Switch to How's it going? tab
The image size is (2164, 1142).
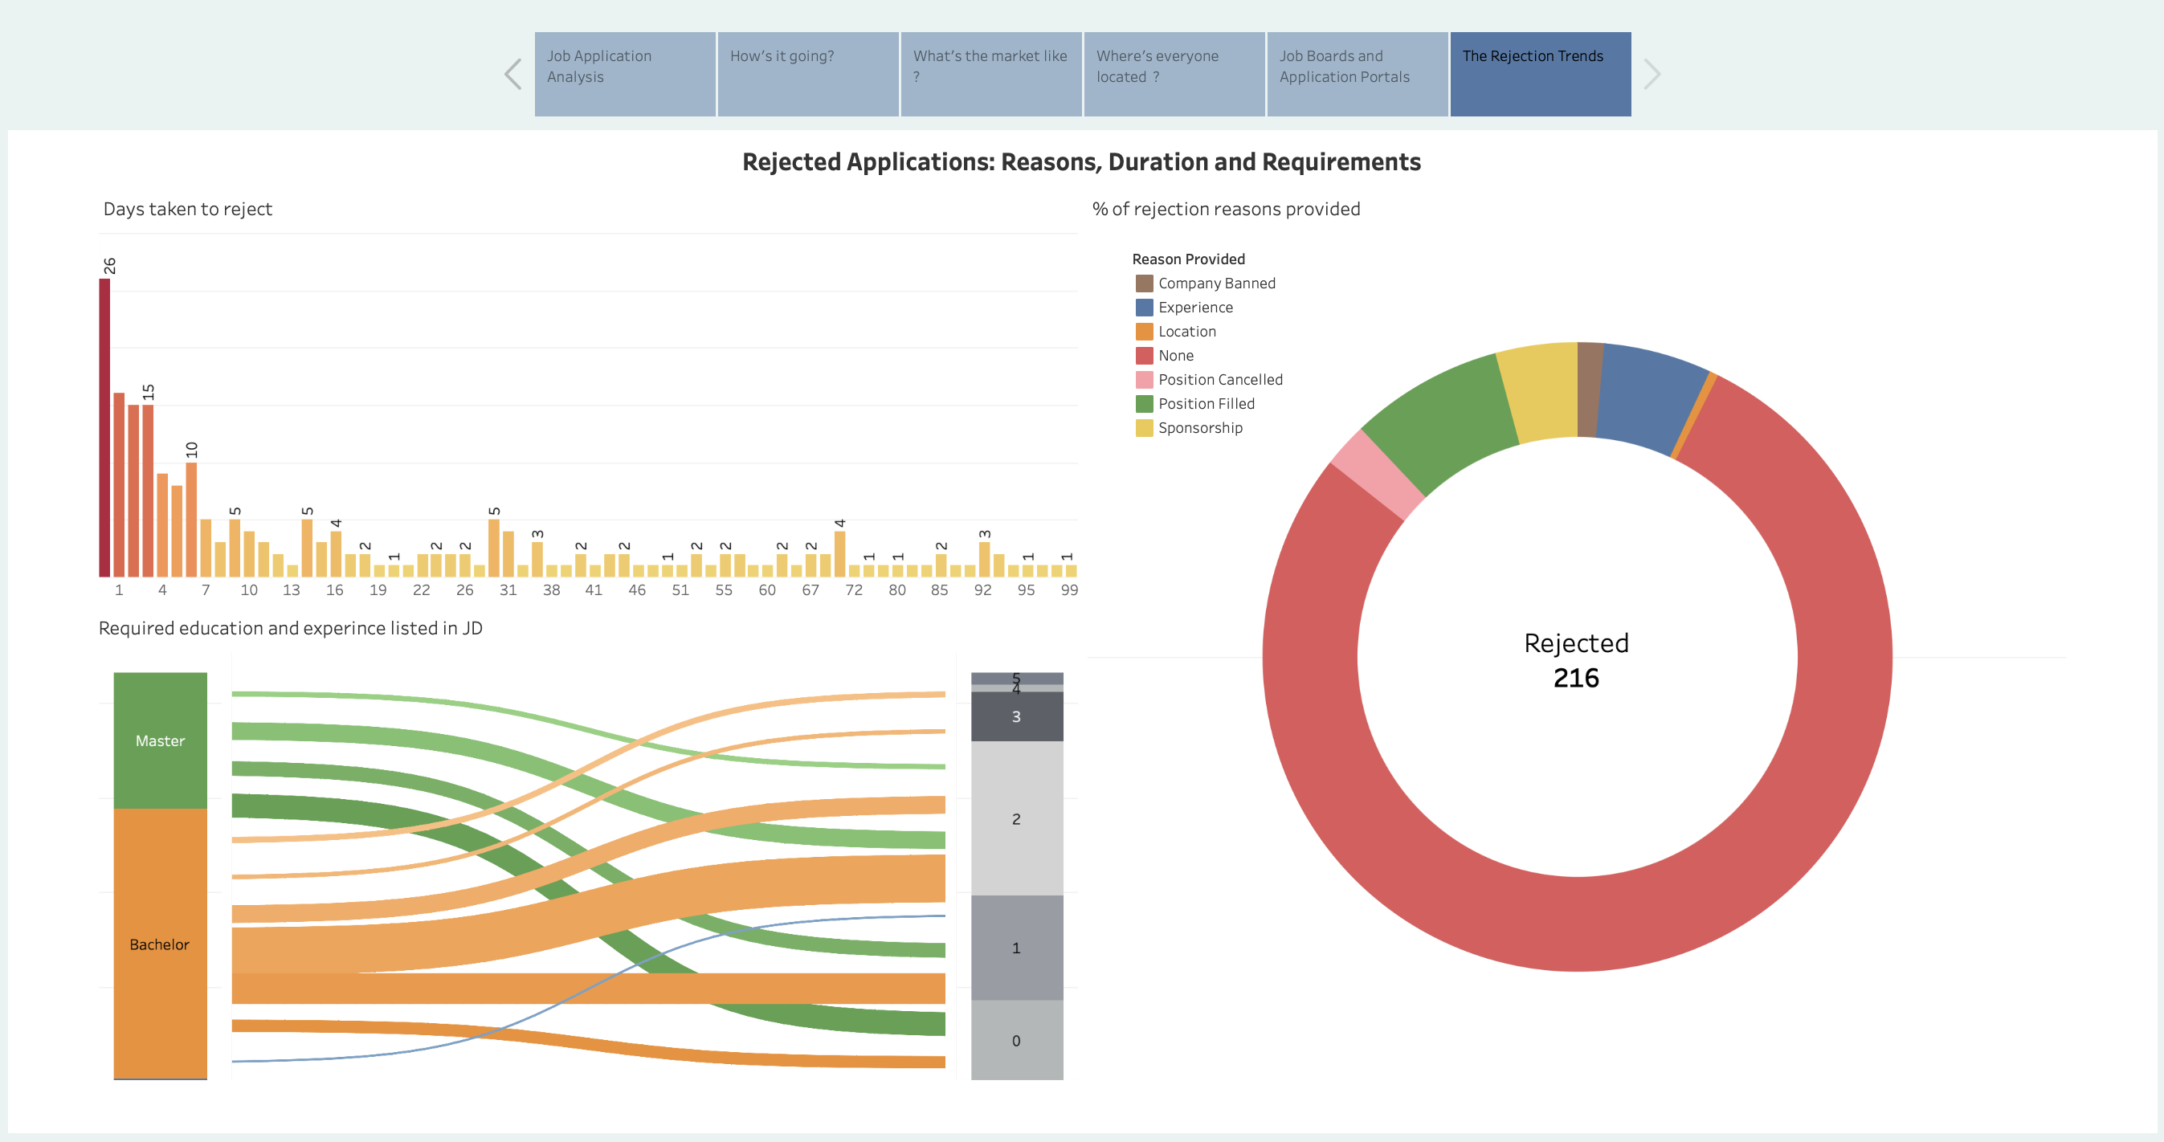pyautogui.click(x=807, y=74)
